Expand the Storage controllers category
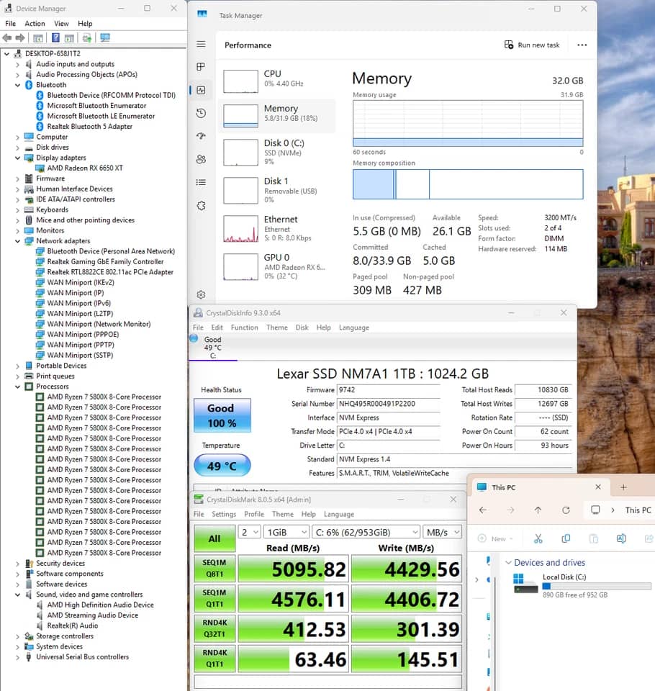 point(17,636)
